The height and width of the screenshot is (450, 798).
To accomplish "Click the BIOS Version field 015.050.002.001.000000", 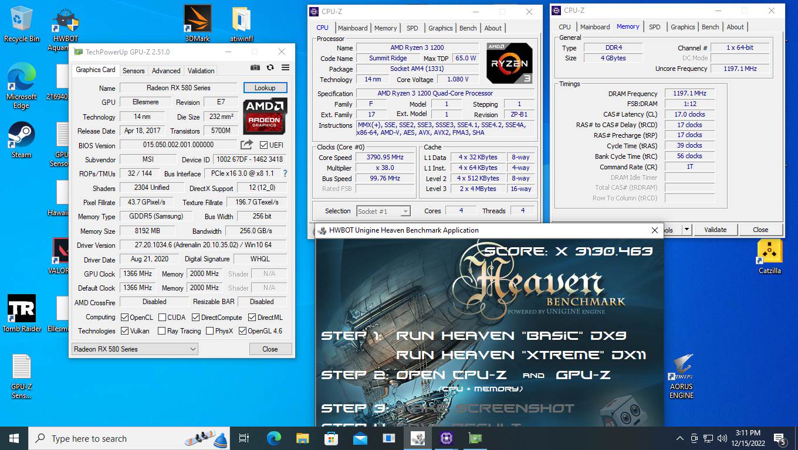I will 178,145.
